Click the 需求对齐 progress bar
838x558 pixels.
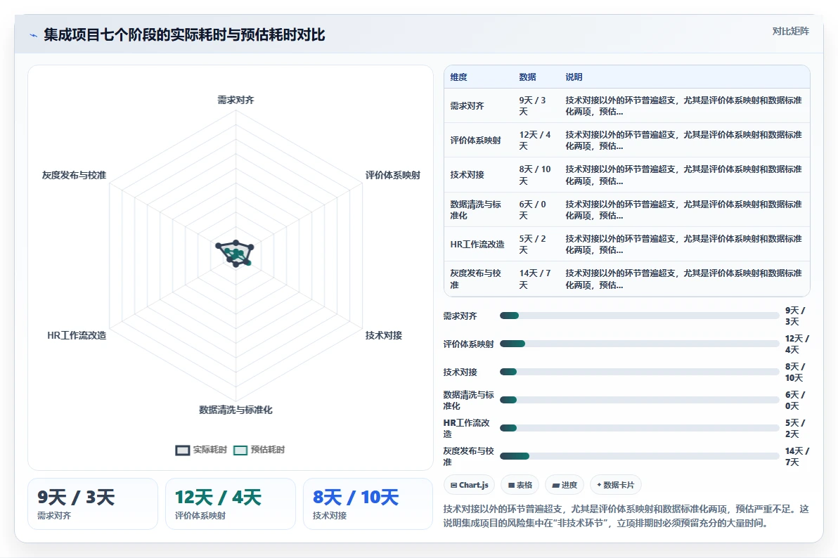pyautogui.click(x=639, y=316)
